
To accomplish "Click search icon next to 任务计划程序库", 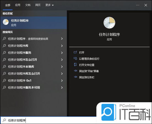I will click(x=4, y=46).
